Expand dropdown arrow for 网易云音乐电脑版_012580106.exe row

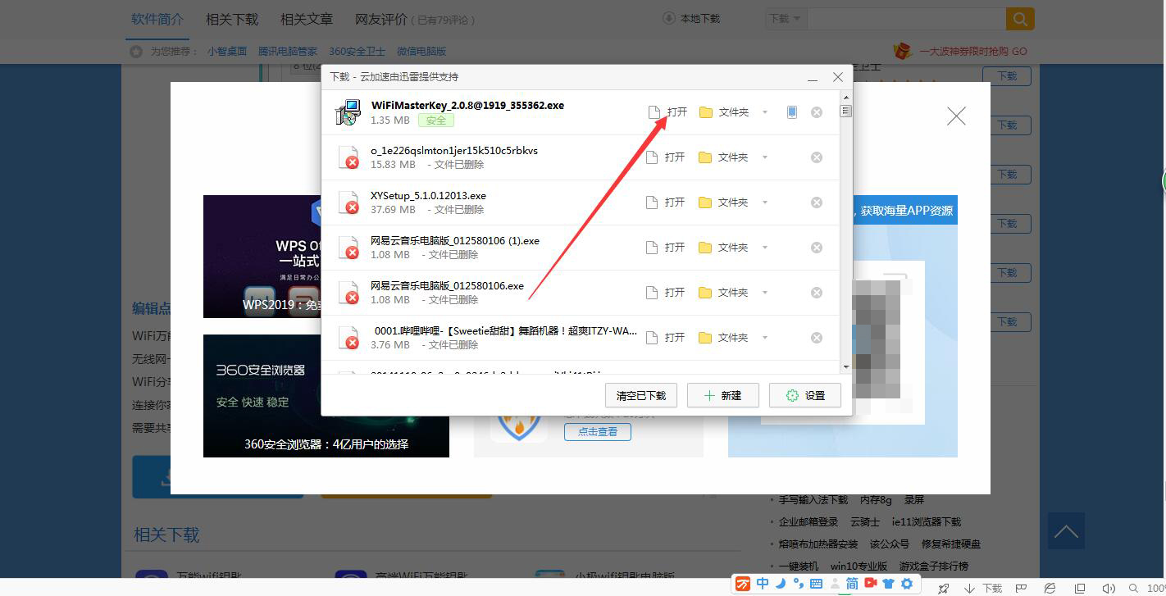(765, 293)
